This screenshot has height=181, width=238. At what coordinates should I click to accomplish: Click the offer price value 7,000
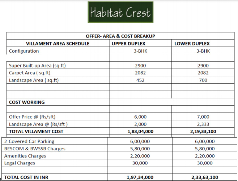pos(203,117)
